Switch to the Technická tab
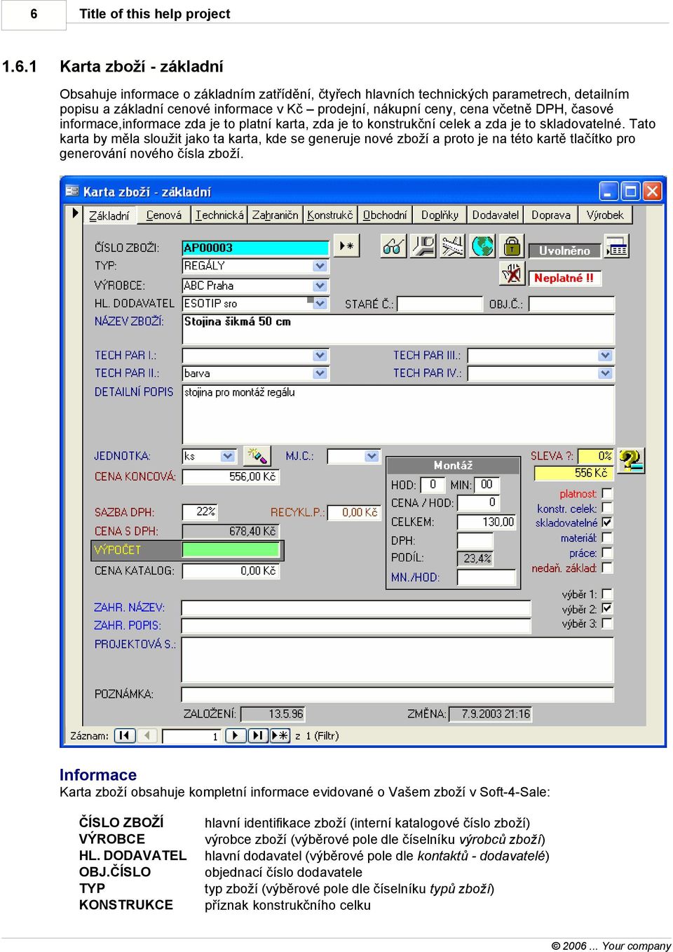The width and height of the screenshot is (673, 952). [220, 215]
